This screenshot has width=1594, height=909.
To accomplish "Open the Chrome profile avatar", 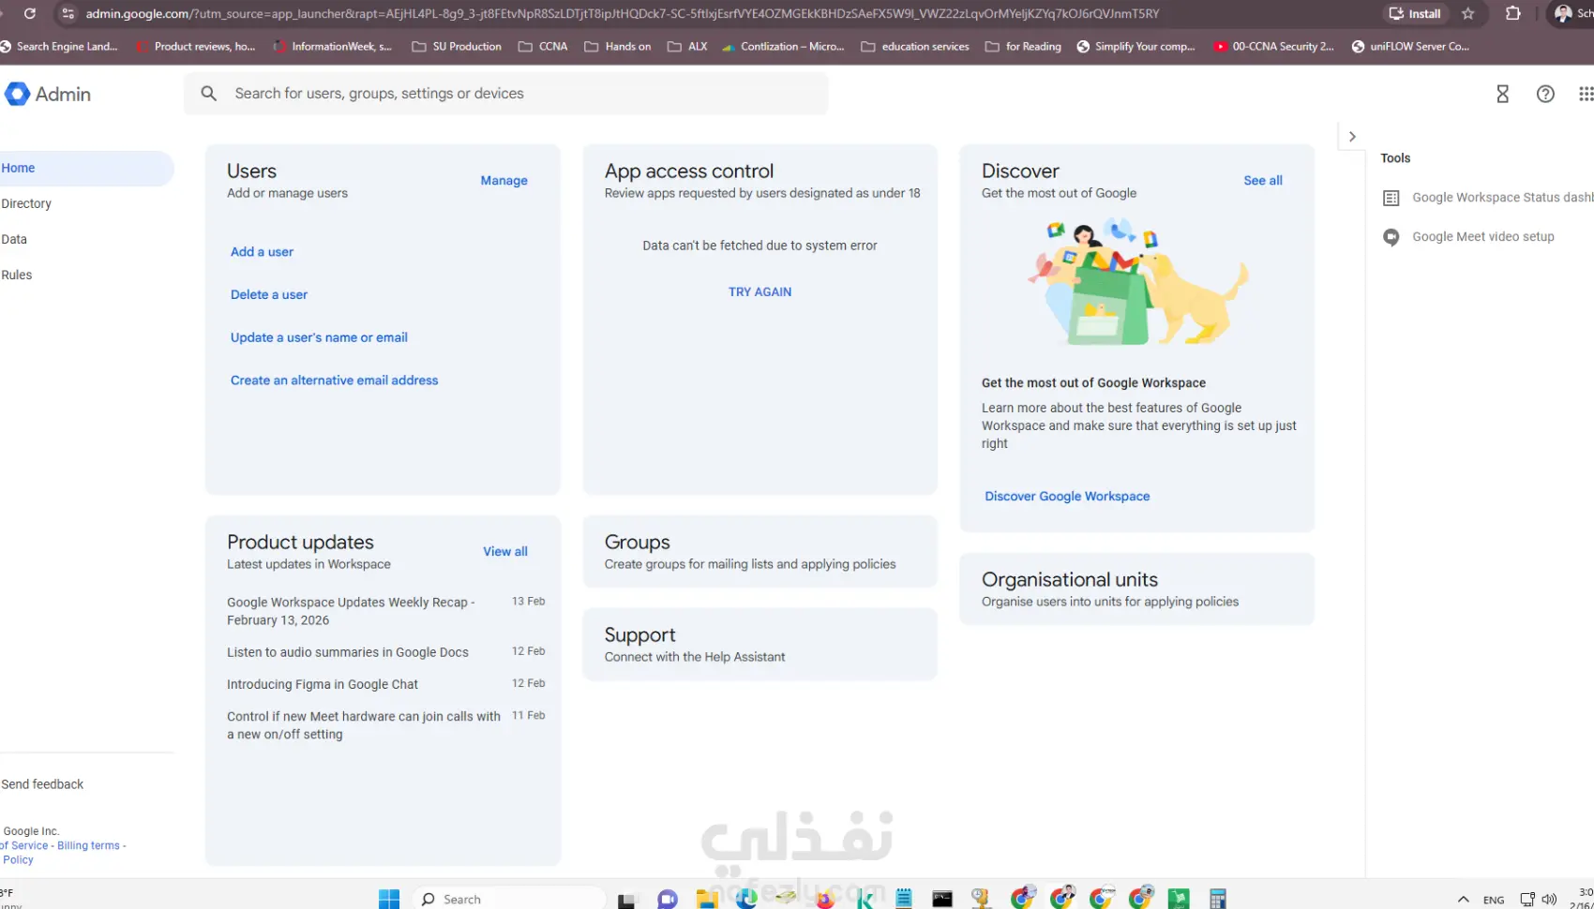I will tap(1563, 14).
